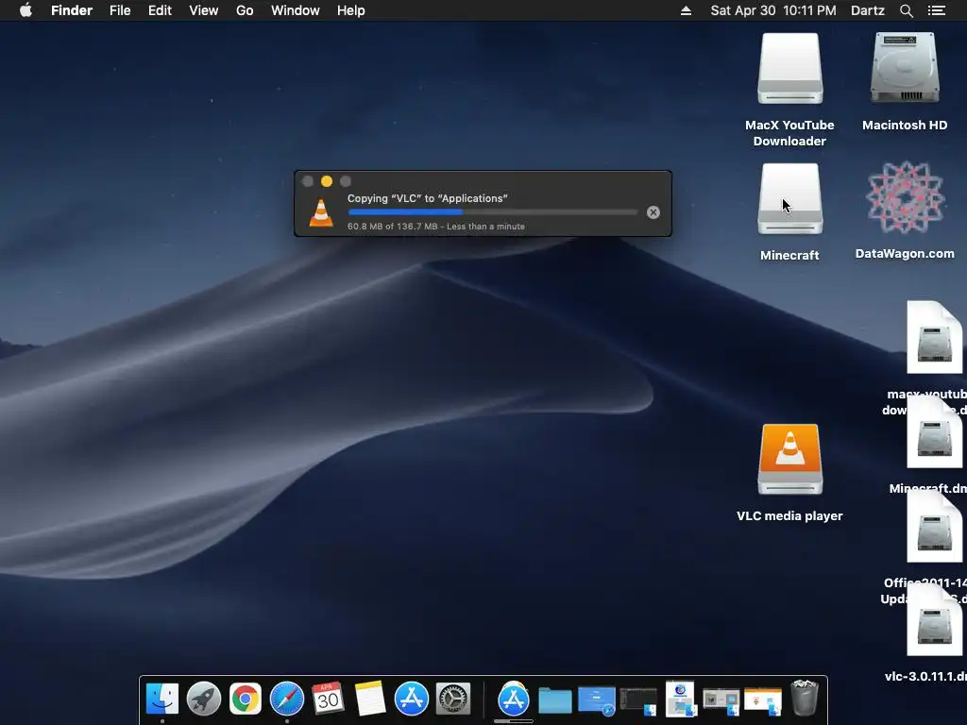
Task: Open the Dartz user menu
Action: tap(868, 10)
